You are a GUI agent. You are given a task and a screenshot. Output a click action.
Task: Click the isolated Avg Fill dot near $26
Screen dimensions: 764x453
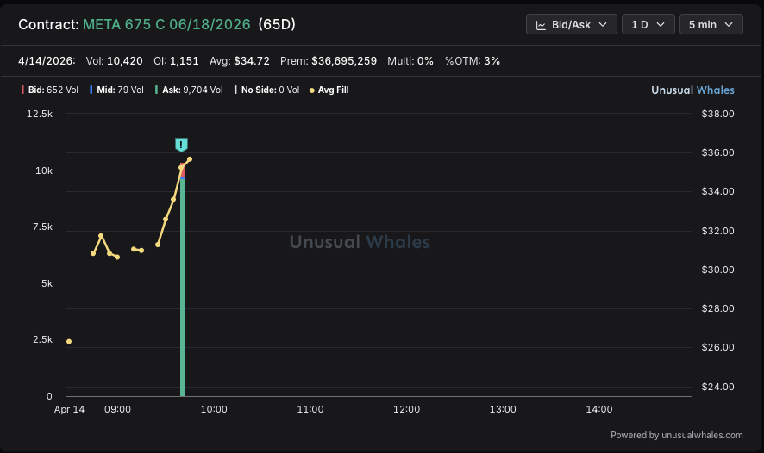click(69, 342)
